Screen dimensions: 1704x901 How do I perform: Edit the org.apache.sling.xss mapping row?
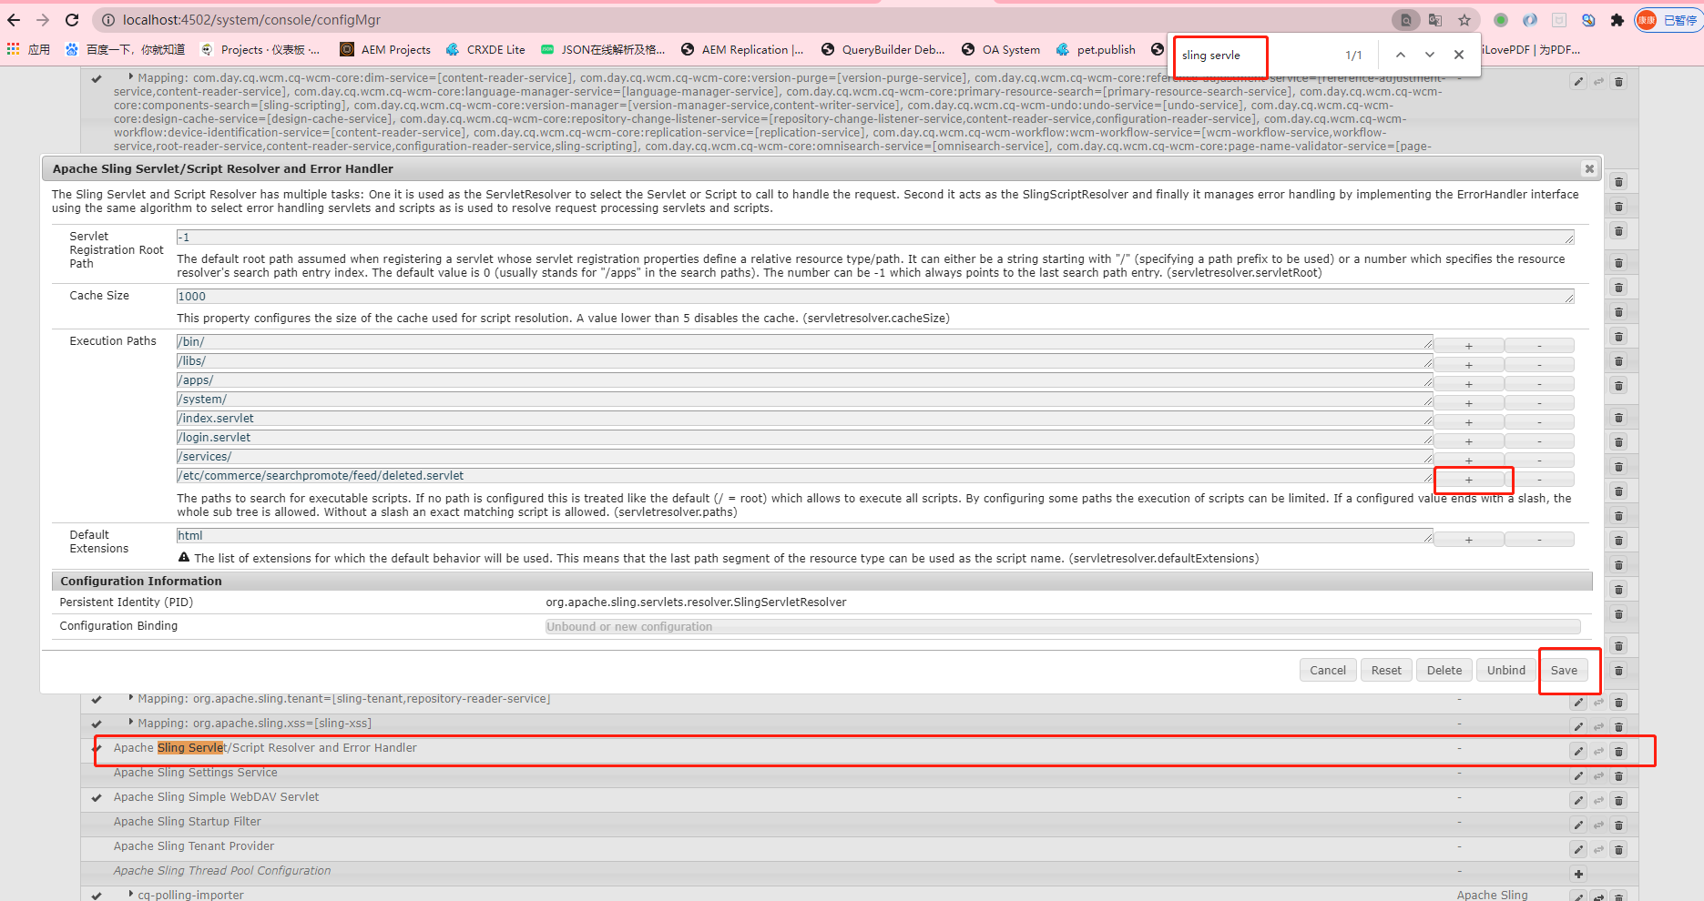(1578, 726)
